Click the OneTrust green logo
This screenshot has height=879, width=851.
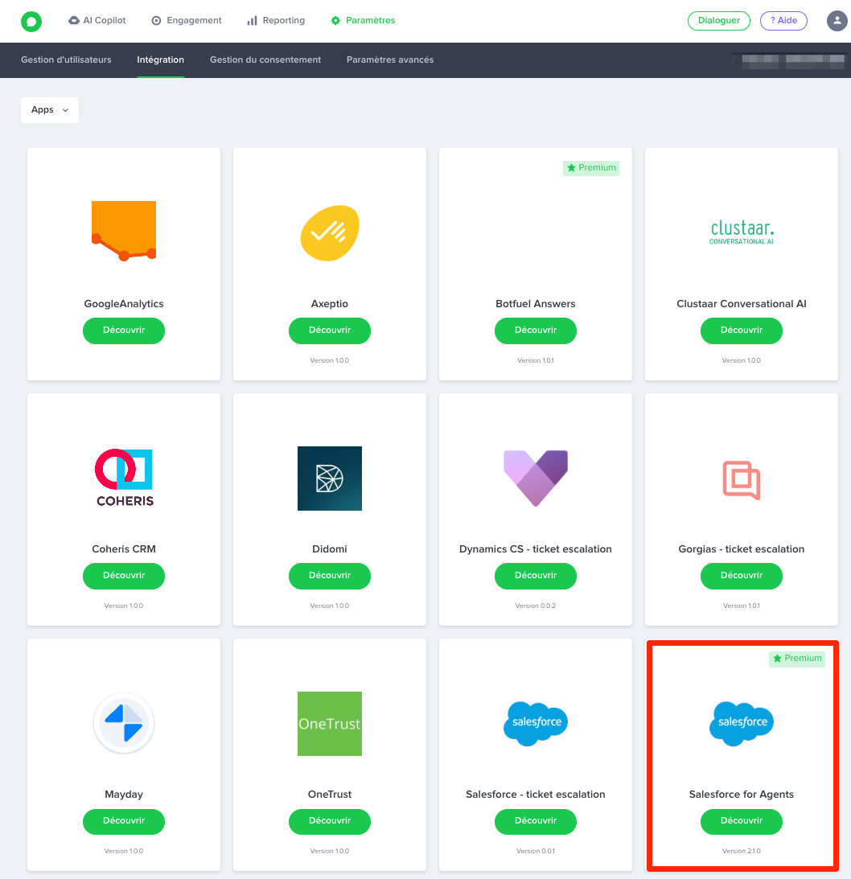click(330, 724)
